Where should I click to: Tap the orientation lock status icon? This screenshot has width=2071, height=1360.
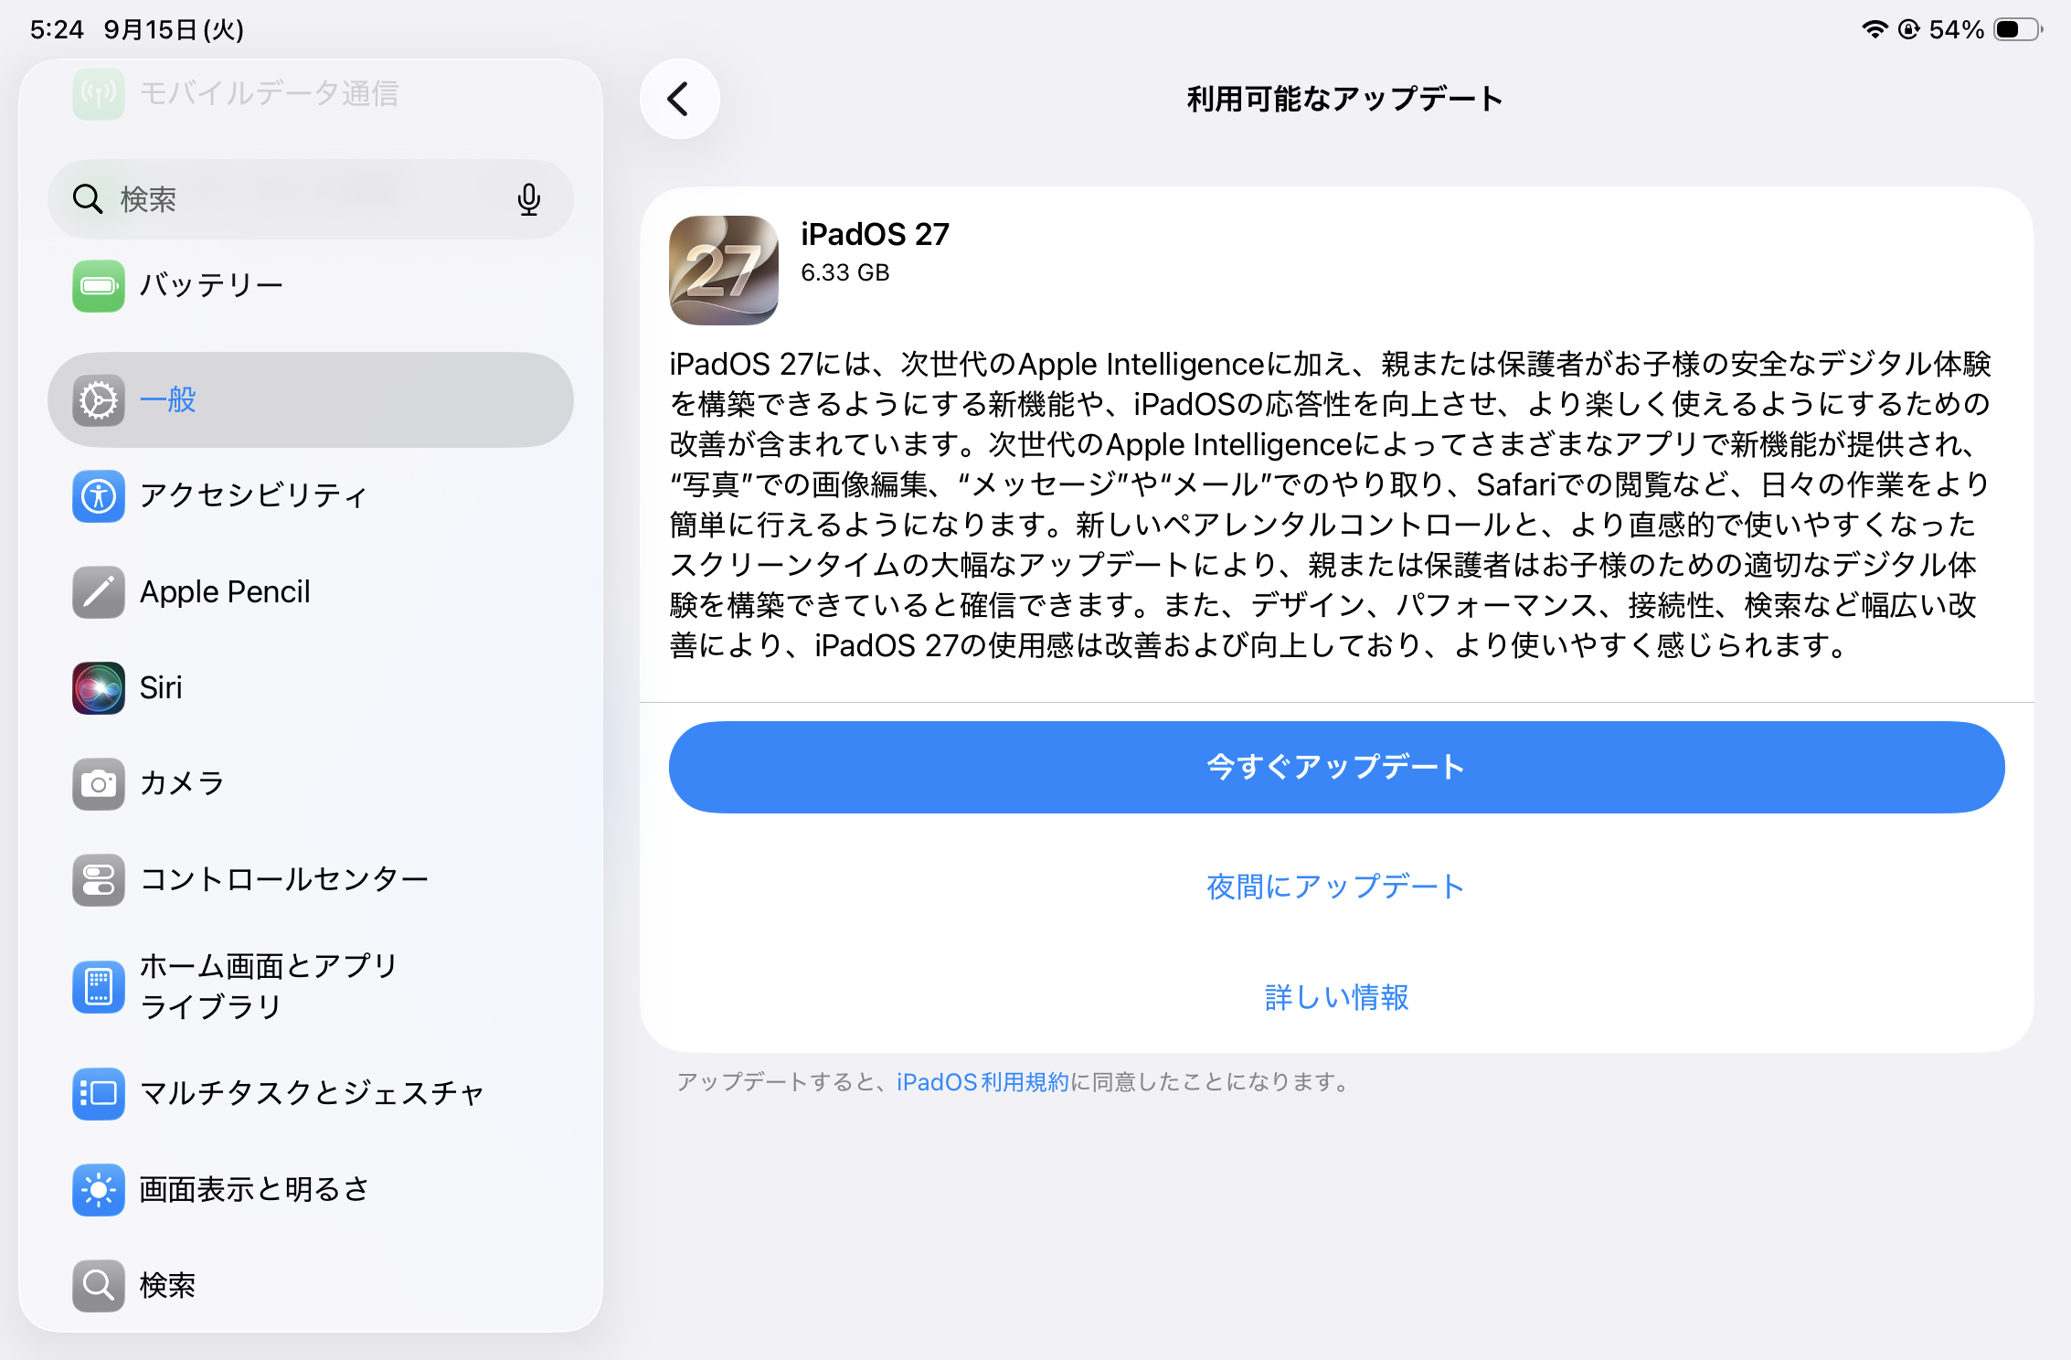[1908, 29]
